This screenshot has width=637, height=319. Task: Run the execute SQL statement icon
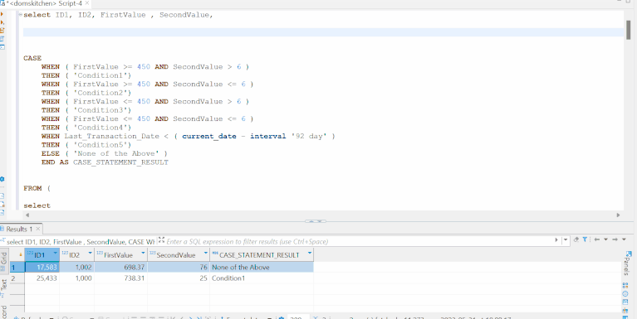coord(2,14)
